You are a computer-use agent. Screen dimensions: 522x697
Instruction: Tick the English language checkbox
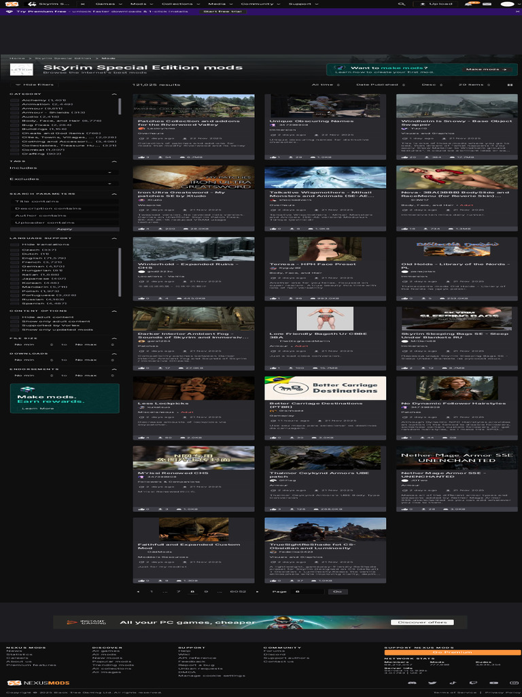pyautogui.click(x=14, y=259)
